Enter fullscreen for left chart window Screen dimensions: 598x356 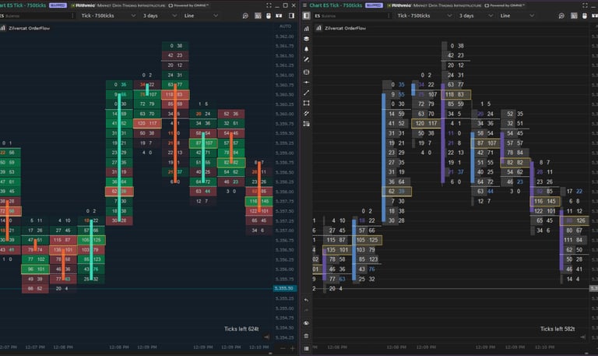pyautogui.click(x=269, y=5)
